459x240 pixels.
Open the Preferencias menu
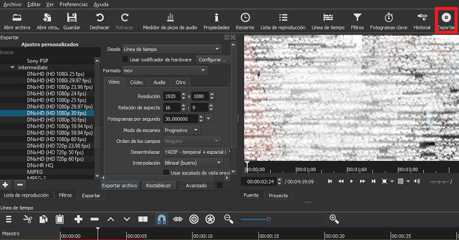click(x=73, y=4)
